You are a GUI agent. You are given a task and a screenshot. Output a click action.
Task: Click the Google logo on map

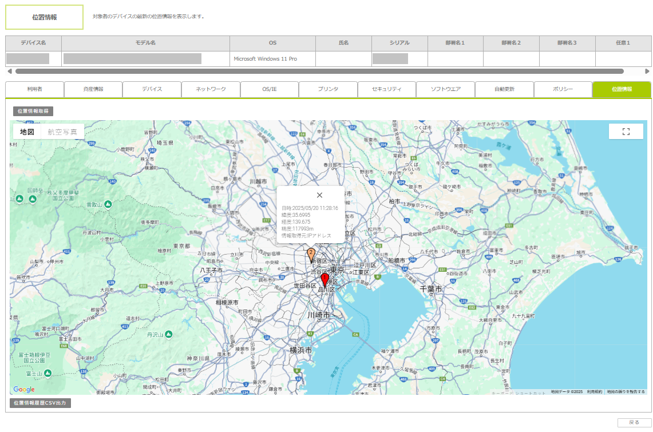pyautogui.click(x=24, y=389)
